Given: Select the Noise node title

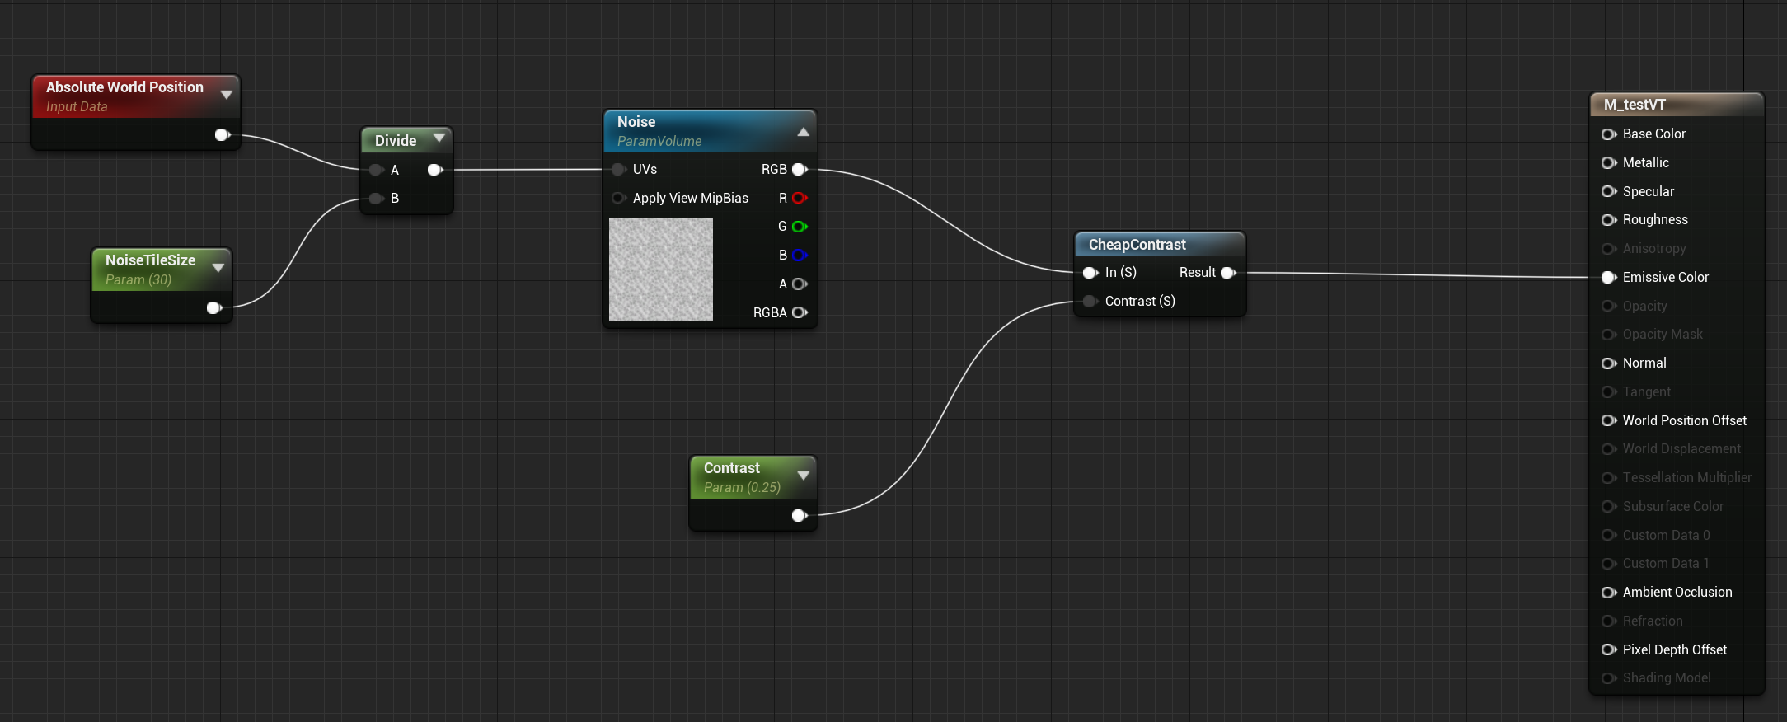Looking at the screenshot, I should (x=636, y=121).
